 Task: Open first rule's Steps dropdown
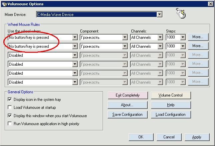tap(183, 37)
